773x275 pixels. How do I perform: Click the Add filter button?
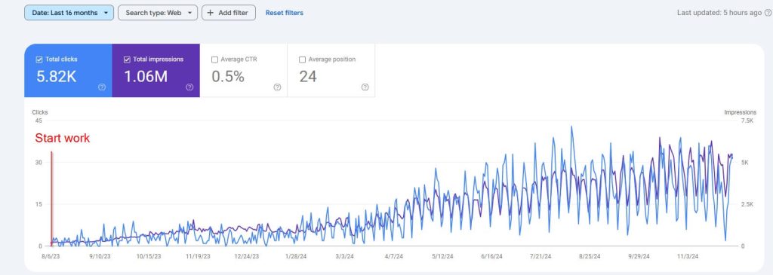tap(229, 13)
